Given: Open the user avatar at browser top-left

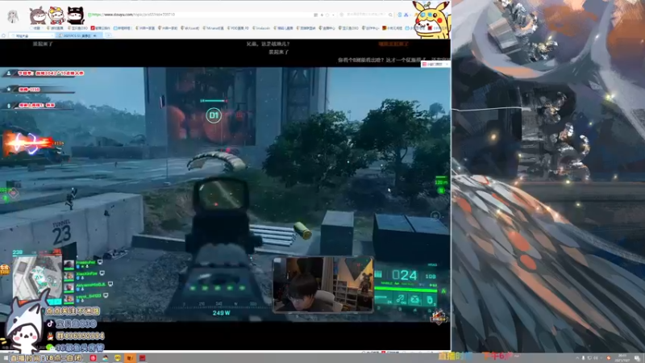Looking at the screenshot, I should point(13,15).
